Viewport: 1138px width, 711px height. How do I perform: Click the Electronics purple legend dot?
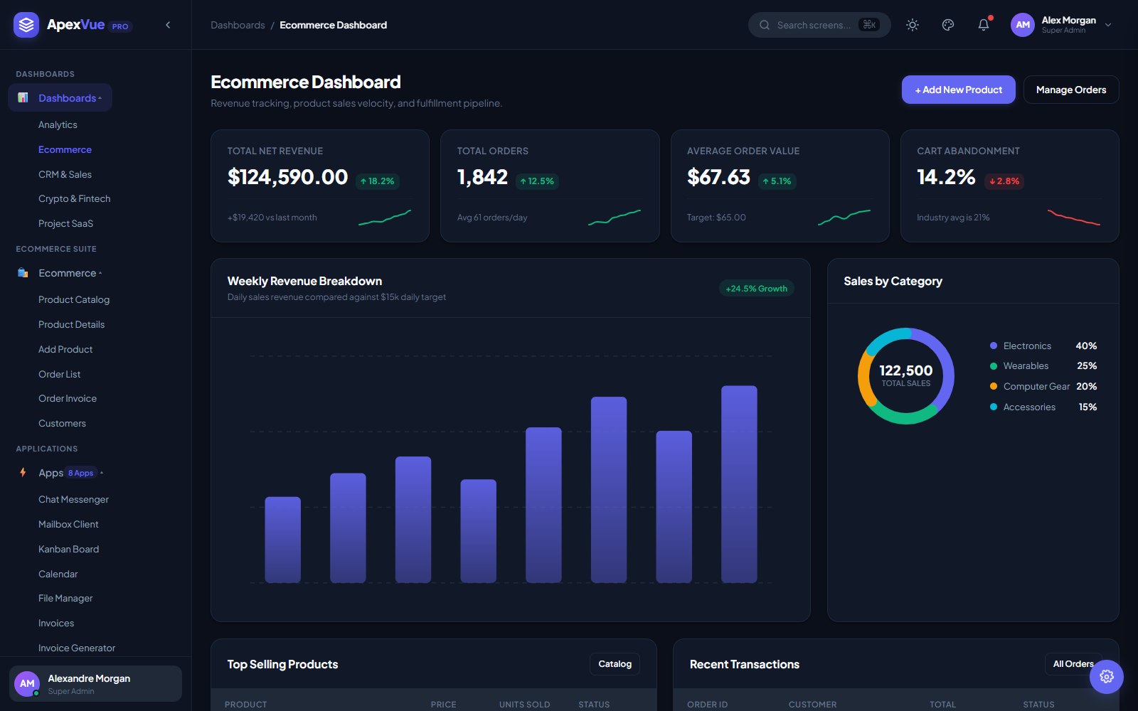pyautogui.click(x=994, y=346)
